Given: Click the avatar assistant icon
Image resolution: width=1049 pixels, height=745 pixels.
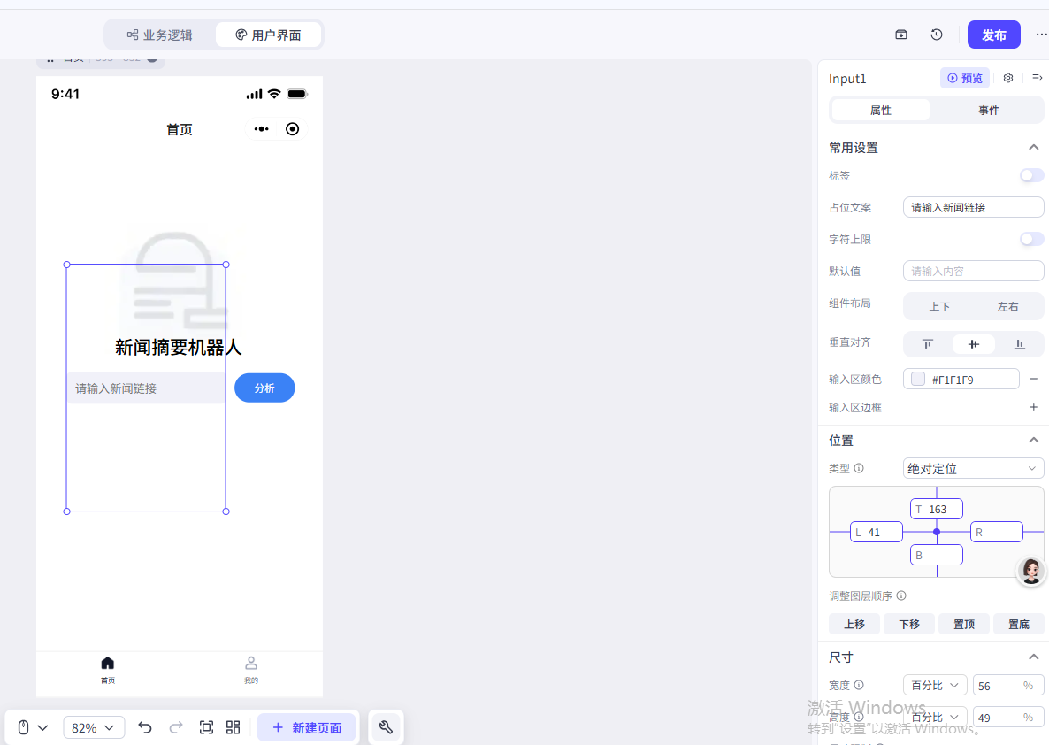Looking at the screenshot, I should click(1030, 571).
